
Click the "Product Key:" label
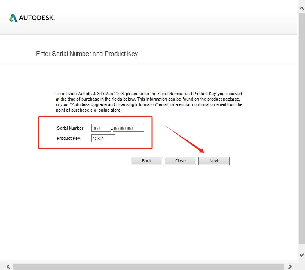click(69, 138)
